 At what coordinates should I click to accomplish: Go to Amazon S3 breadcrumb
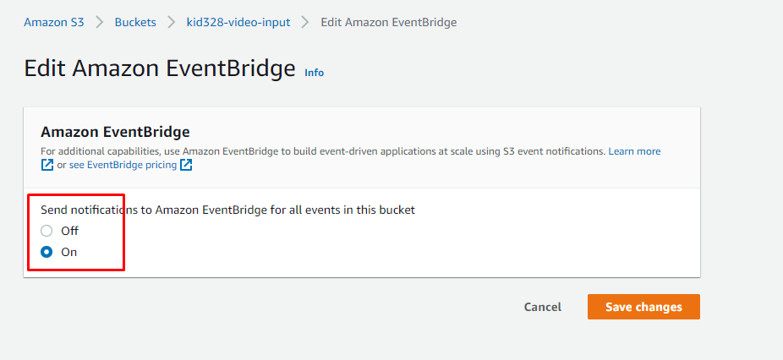[x=54, y=22]
